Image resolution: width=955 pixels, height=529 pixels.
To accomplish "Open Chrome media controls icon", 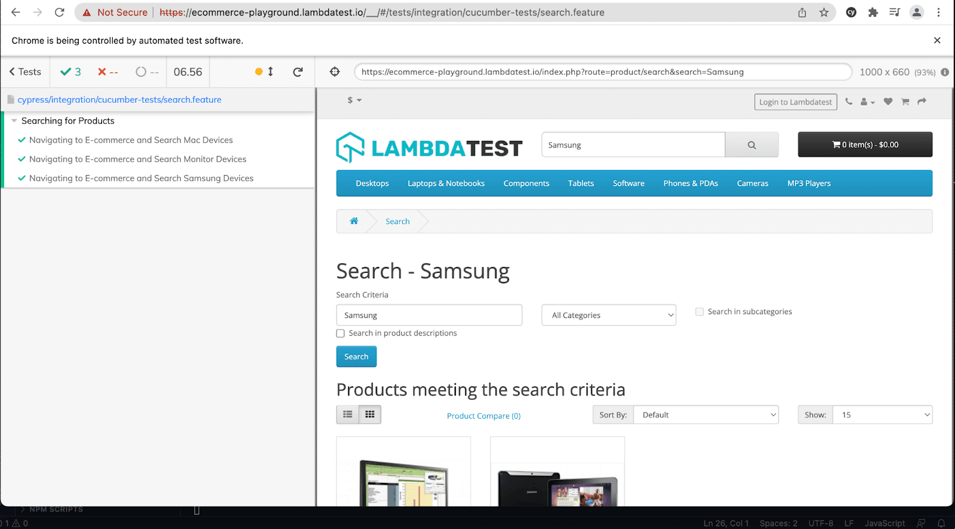I will pyautogui.click(x=895, y=13).
